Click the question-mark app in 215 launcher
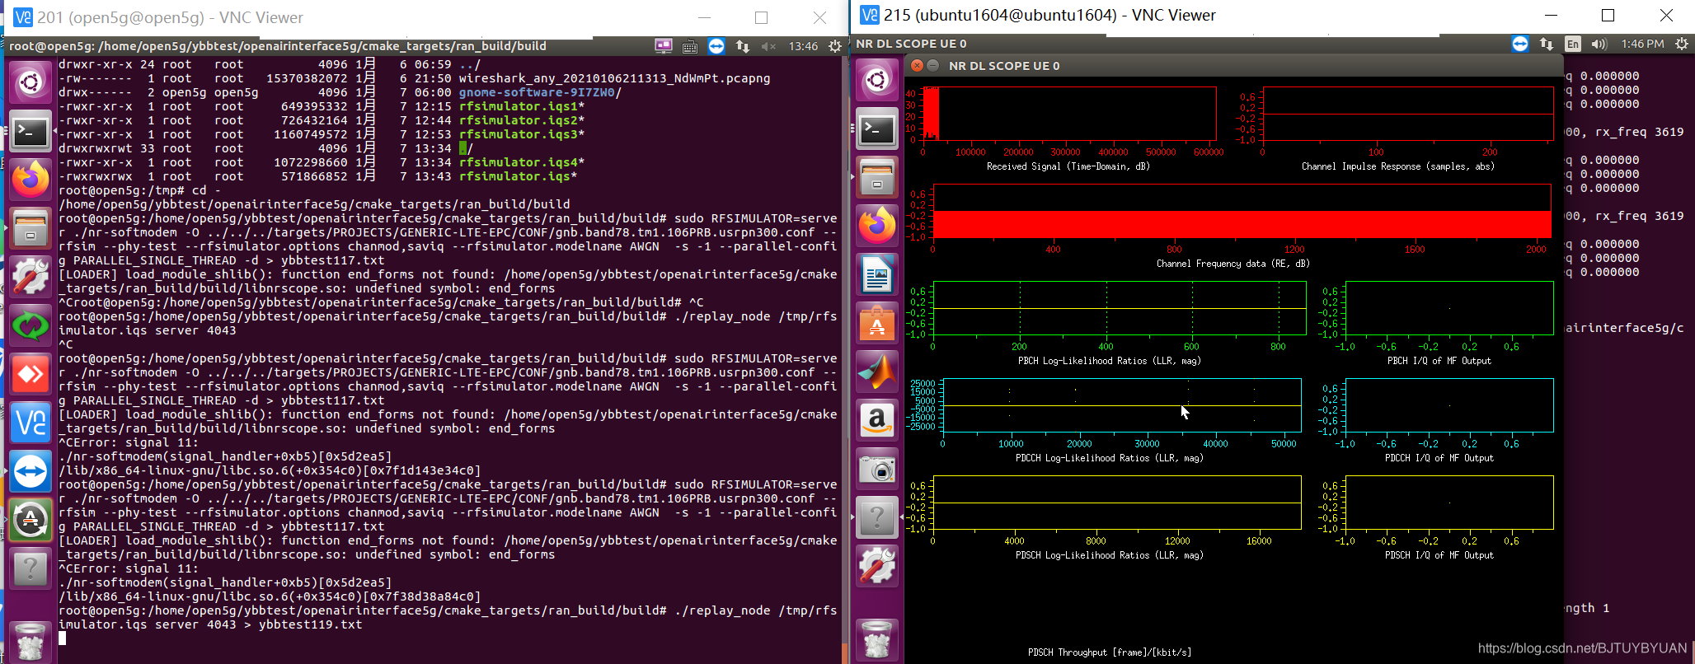 click(x=876, y=518)
